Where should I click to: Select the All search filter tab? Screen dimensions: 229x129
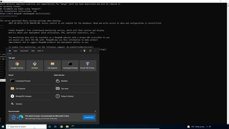point(10,51)
